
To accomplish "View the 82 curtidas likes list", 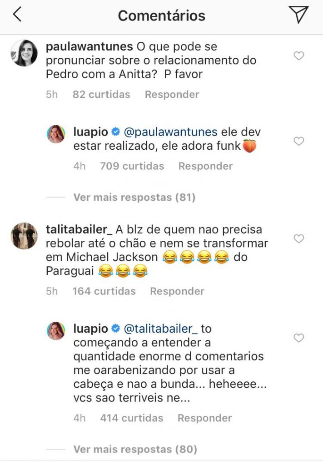I will point(101,95).
